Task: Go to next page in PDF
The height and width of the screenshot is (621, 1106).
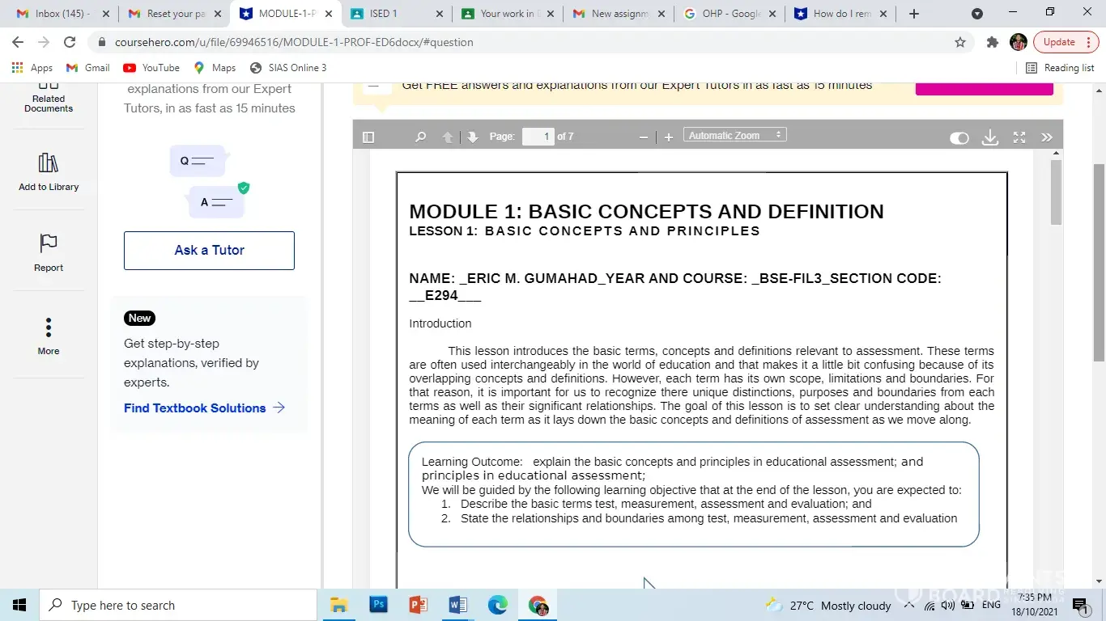Action: (473, 137)
